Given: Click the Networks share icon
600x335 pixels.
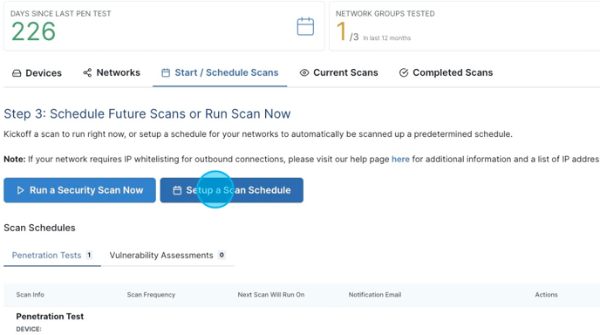Looking at the screenshot, I should pyautogui.click(x=87, y=72).
